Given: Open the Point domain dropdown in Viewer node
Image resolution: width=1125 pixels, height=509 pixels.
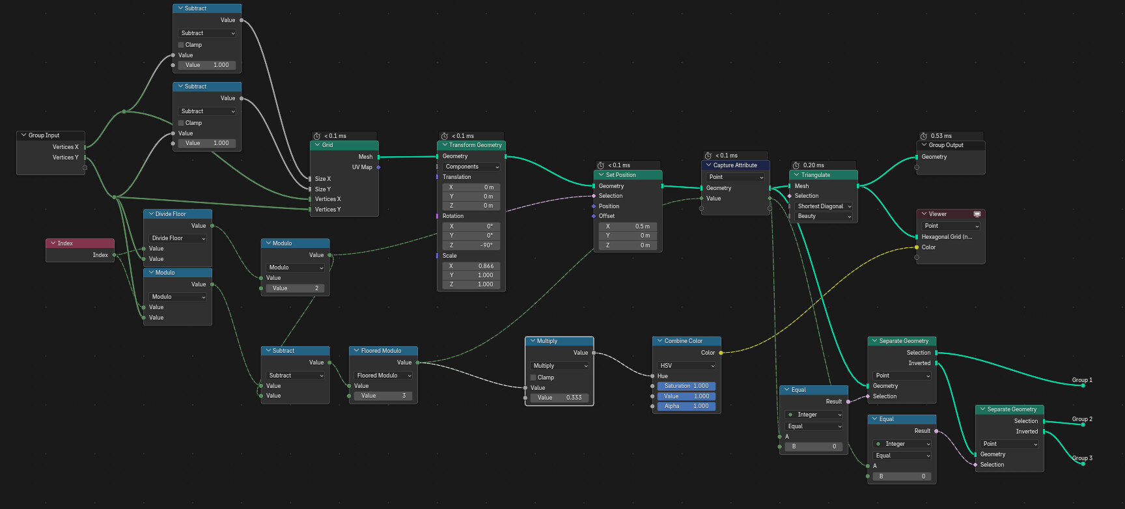Looking at the screenshot, I should [x=951, y=226].
